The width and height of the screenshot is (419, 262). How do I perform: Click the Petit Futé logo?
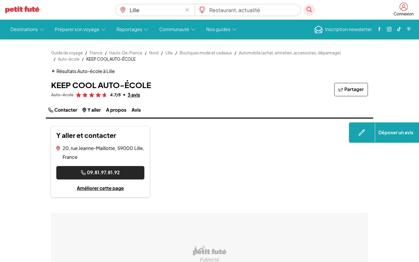(22, 9)
